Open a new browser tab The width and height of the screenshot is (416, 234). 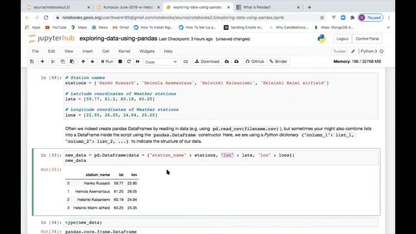(309, 7)
